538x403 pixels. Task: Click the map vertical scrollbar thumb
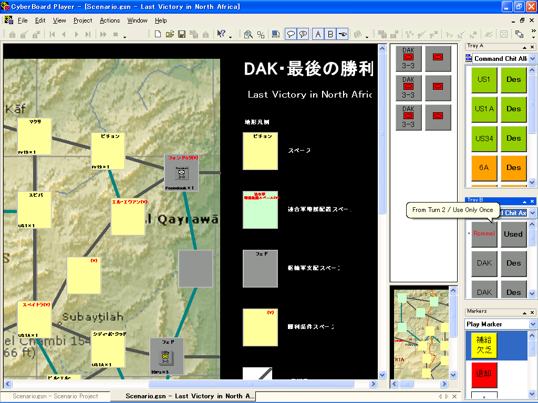pos(382,134)
